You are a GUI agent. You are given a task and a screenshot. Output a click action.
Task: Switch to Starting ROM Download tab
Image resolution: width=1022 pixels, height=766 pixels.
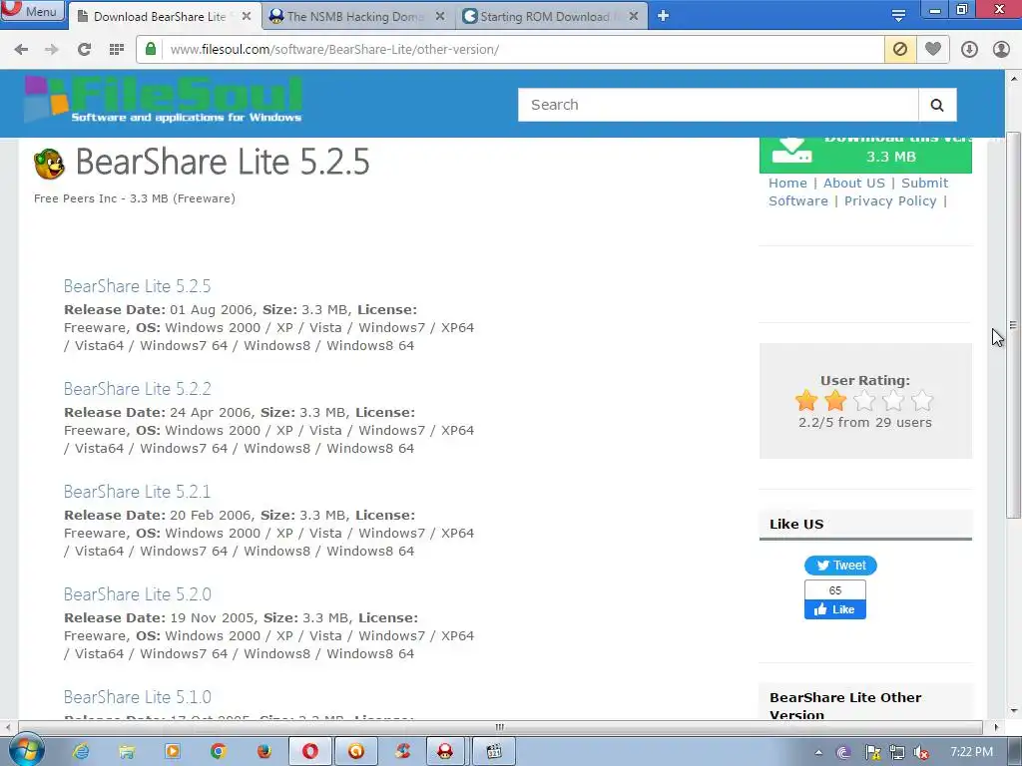[544, 16]
